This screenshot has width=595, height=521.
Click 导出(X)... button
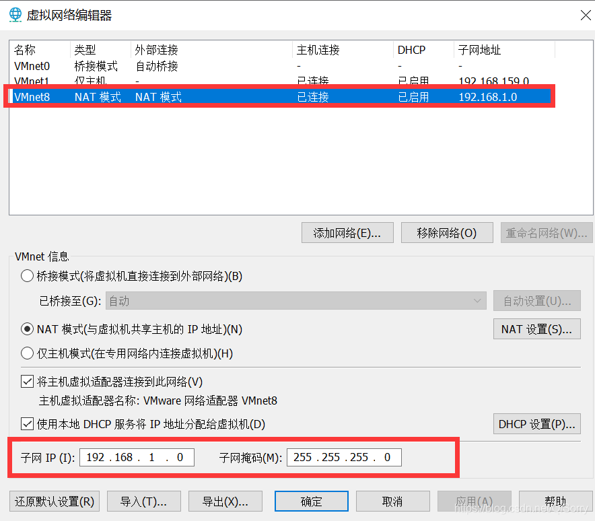point(225,501)
